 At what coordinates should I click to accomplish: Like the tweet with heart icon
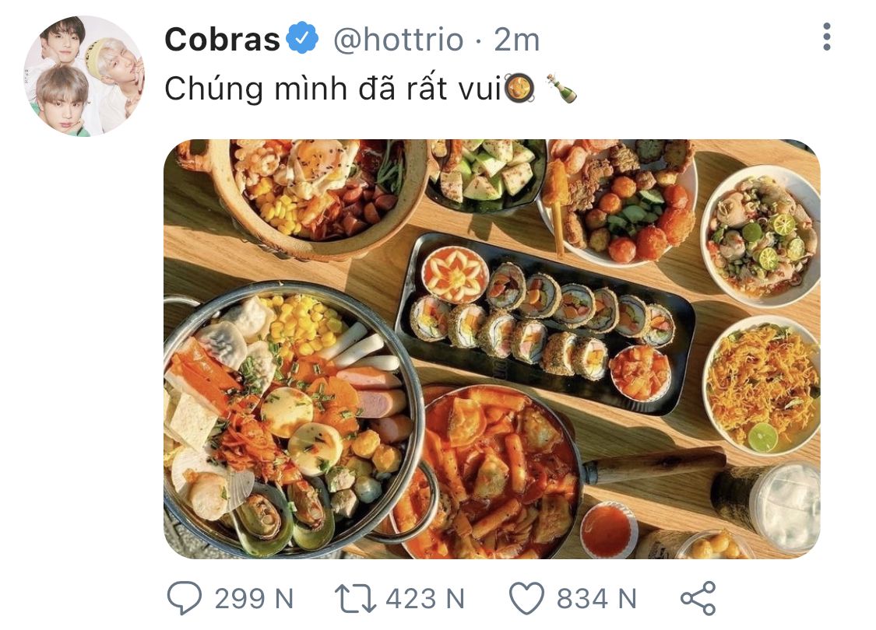[x=526, y=599]
